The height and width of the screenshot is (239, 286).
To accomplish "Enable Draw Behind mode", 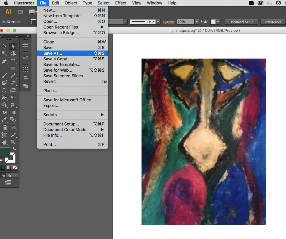I will pos(9,175).
